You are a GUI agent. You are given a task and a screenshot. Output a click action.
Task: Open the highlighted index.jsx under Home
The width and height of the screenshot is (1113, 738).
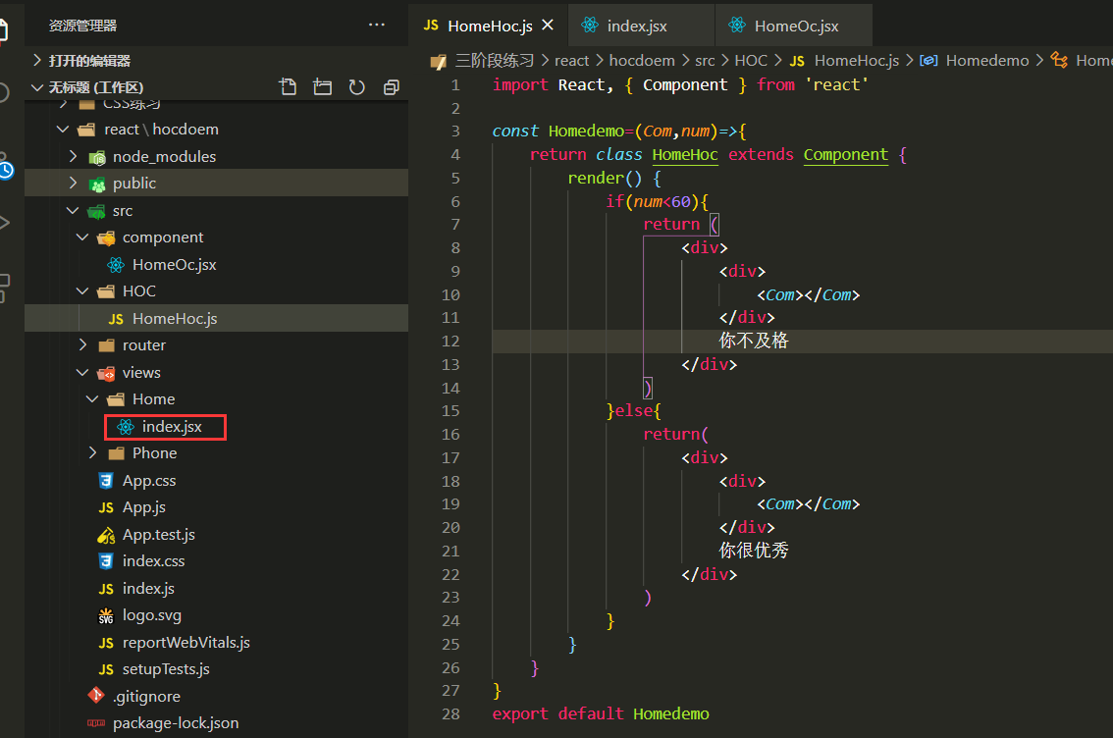[171, 427]
